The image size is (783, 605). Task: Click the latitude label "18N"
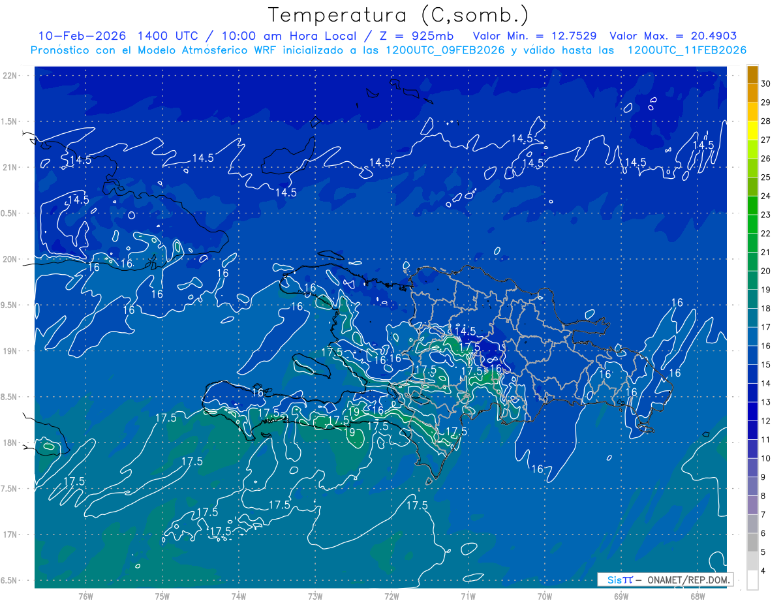coord(10,442)
